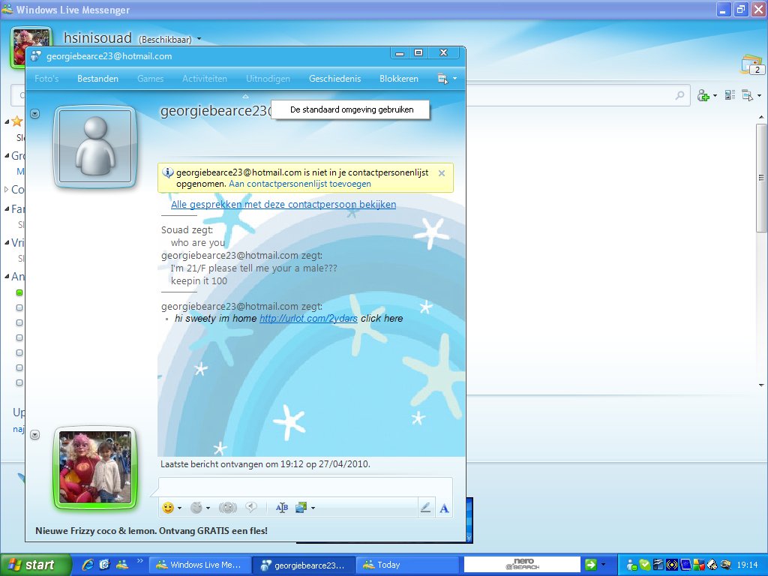The height and width of the screenshot is (576, 768).
Task: Click the voice clip speech bubble icon
Action: pyautogui.click(x=251, y=508)
